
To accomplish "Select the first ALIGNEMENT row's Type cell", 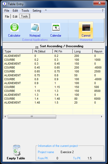I will [18, 56].
